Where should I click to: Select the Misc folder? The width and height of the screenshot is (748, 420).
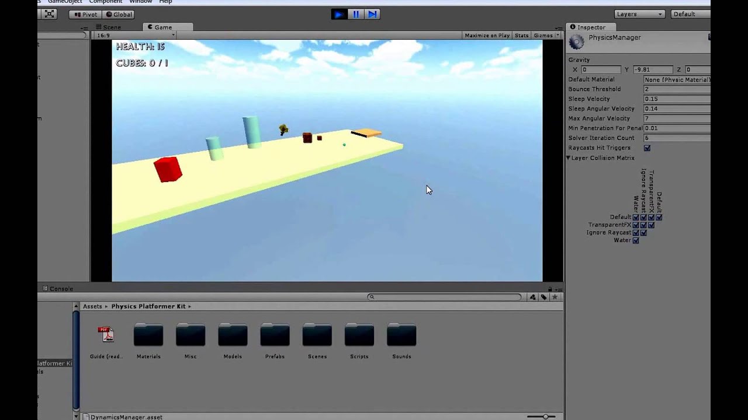point(191,335)
